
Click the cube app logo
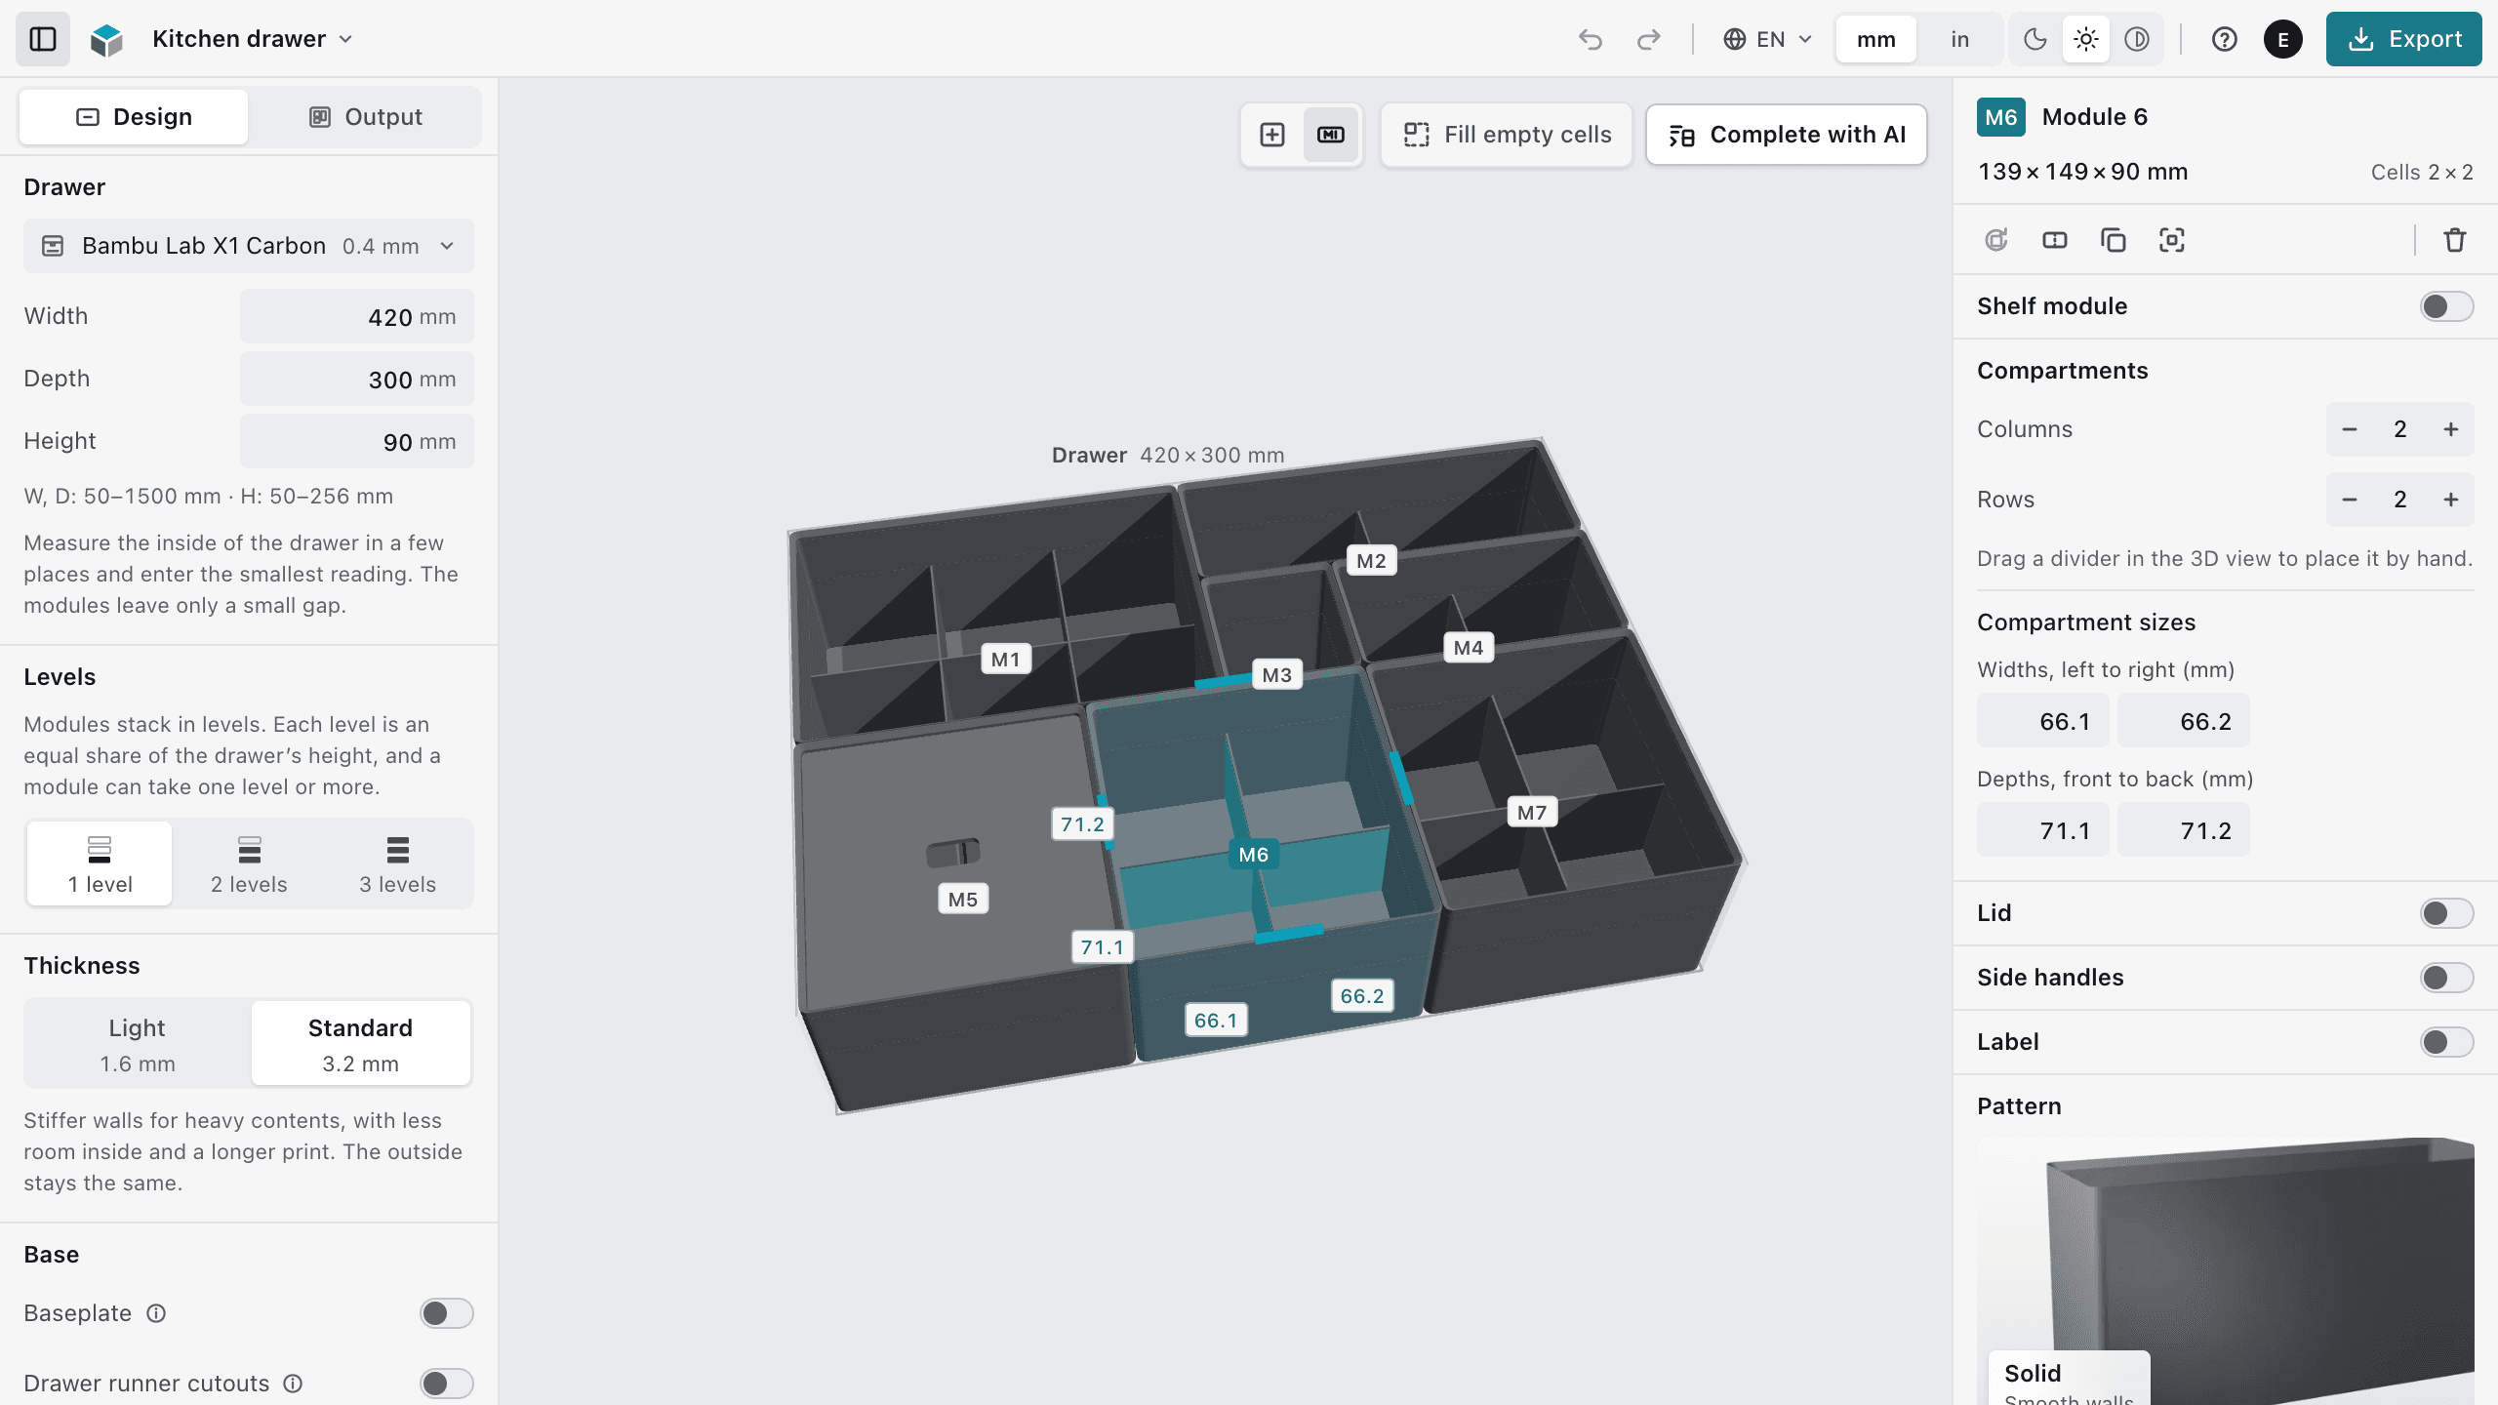click(x=106, y=39)
